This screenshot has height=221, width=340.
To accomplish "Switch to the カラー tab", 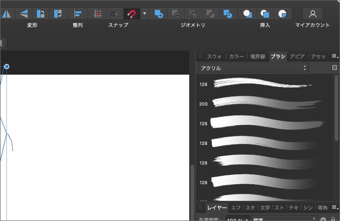I will click(236, 56).
